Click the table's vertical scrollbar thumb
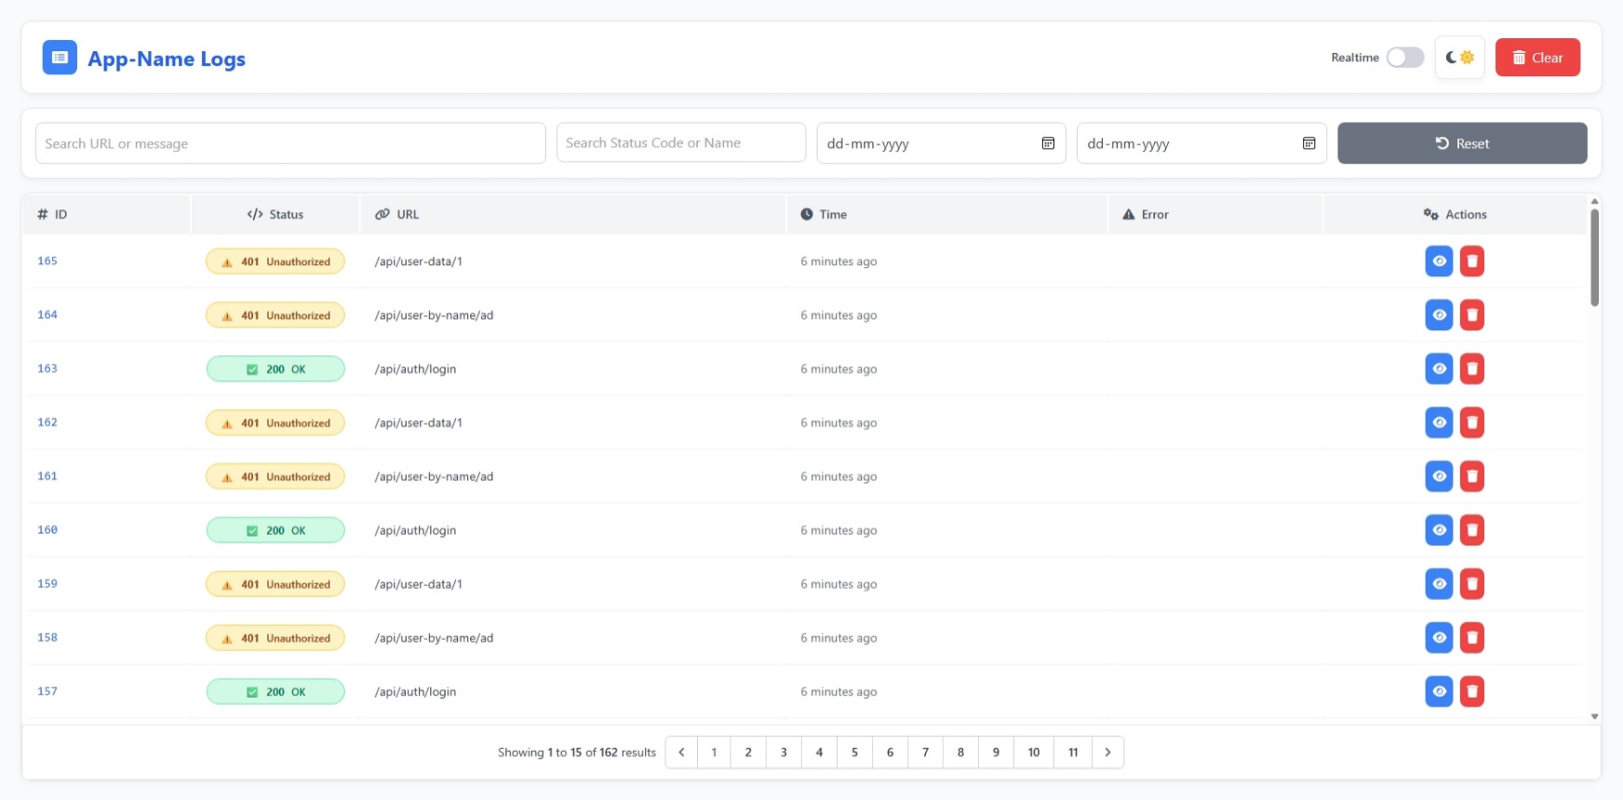Image resolution: width=1623 pixels, height=800 pixels. (1594, 258)
